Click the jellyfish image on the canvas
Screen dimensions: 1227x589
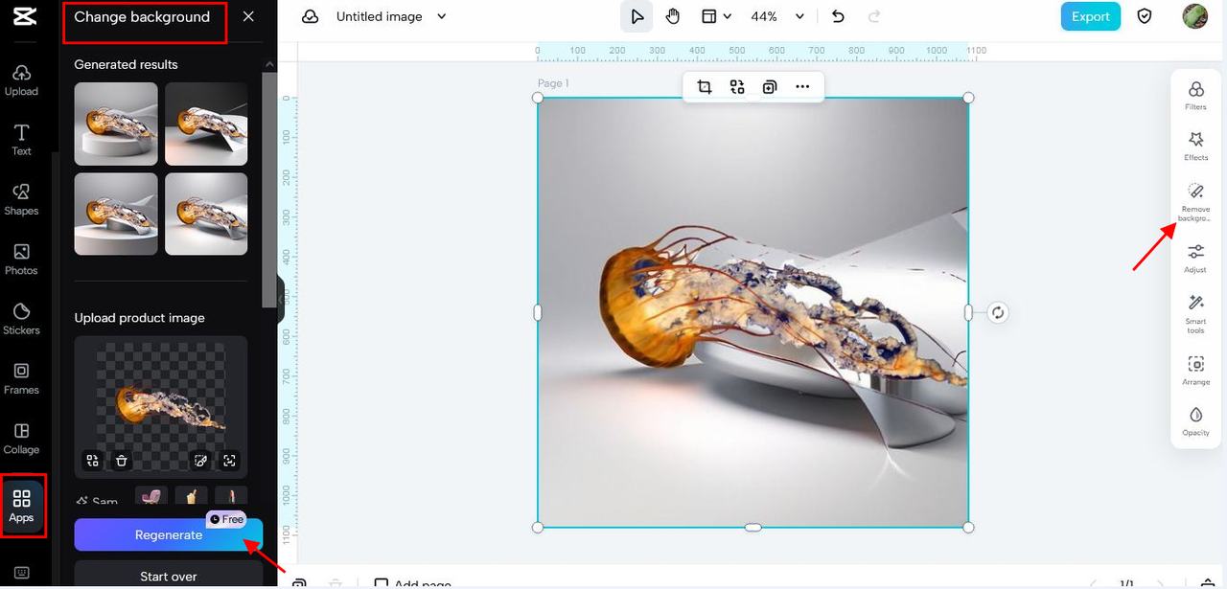[752, 312]
